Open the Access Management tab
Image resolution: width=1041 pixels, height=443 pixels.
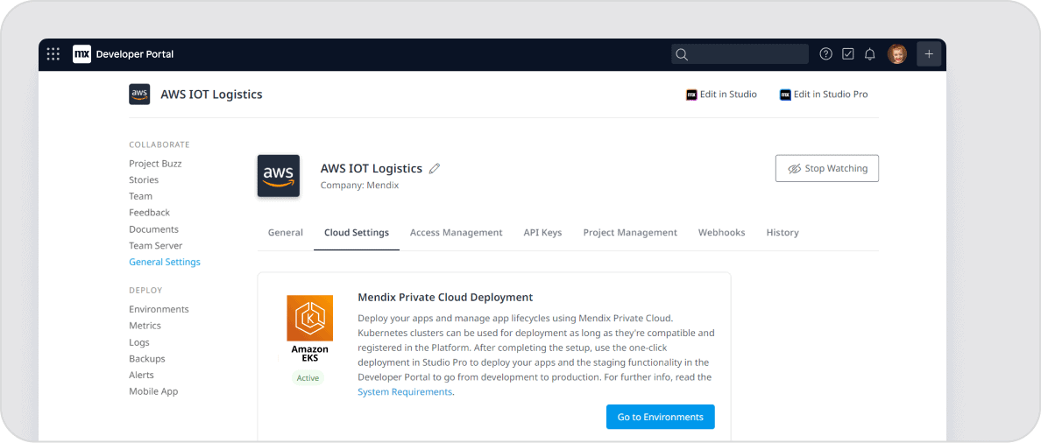[457, 233]
